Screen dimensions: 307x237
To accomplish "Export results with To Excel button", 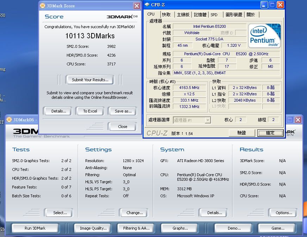I will (x=90, y=111).
